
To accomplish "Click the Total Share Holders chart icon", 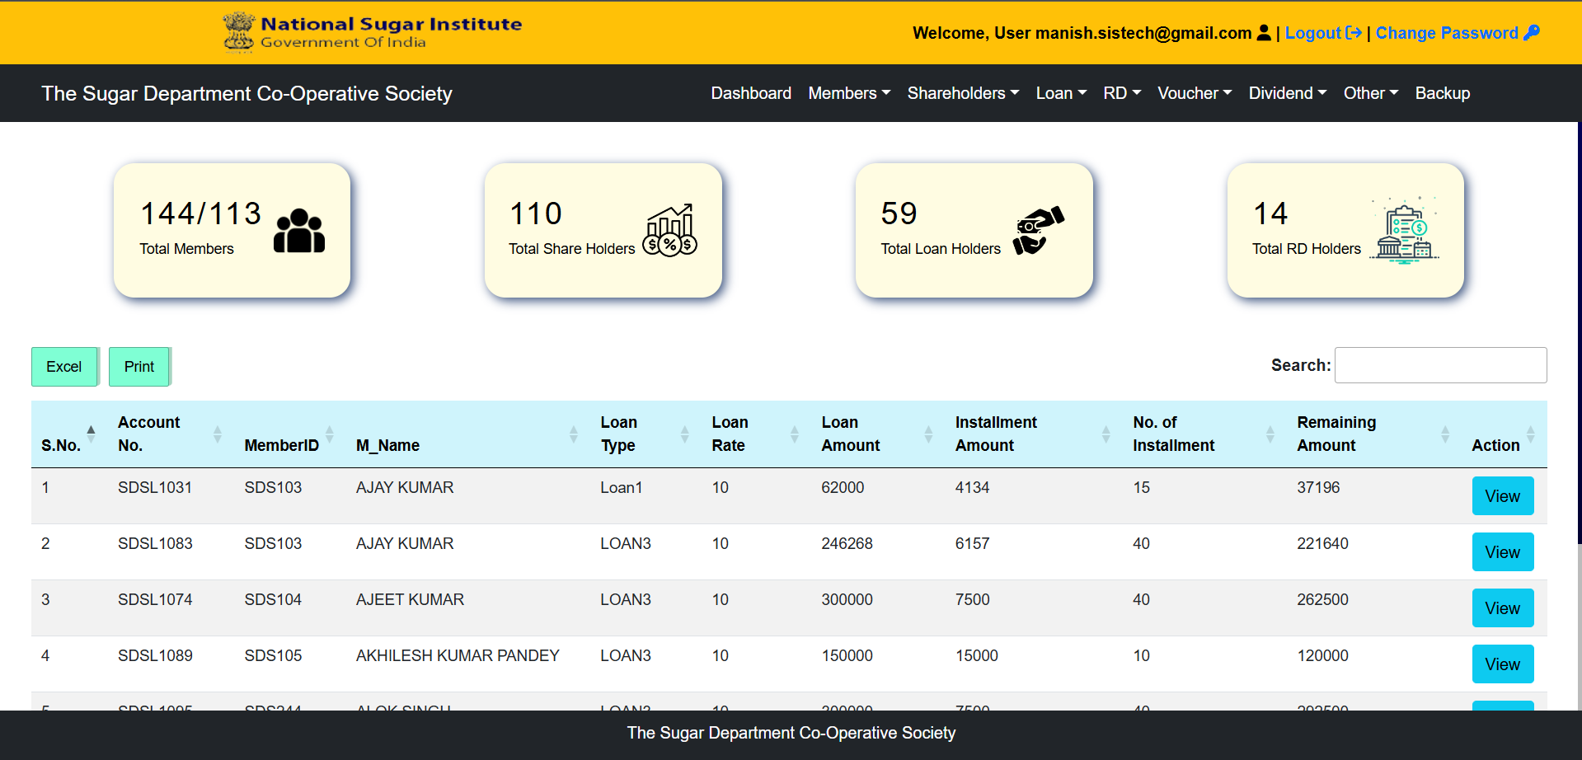I will 670,230.
